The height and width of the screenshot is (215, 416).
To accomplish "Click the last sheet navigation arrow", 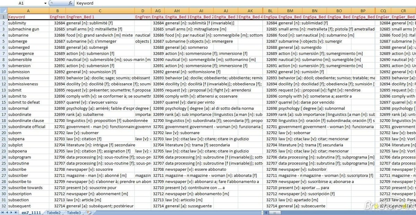I will point(16,213).
